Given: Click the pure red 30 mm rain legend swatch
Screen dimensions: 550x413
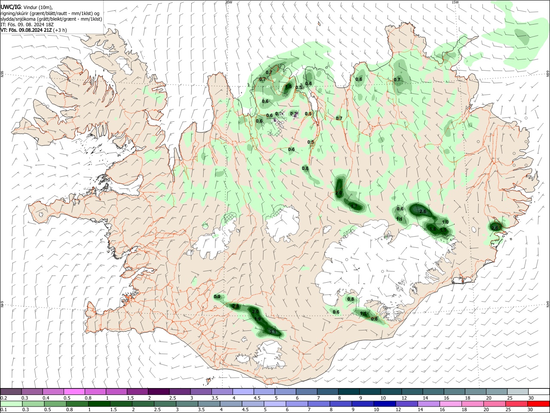Looking at the screenshot, I should (x=539, y=404).
